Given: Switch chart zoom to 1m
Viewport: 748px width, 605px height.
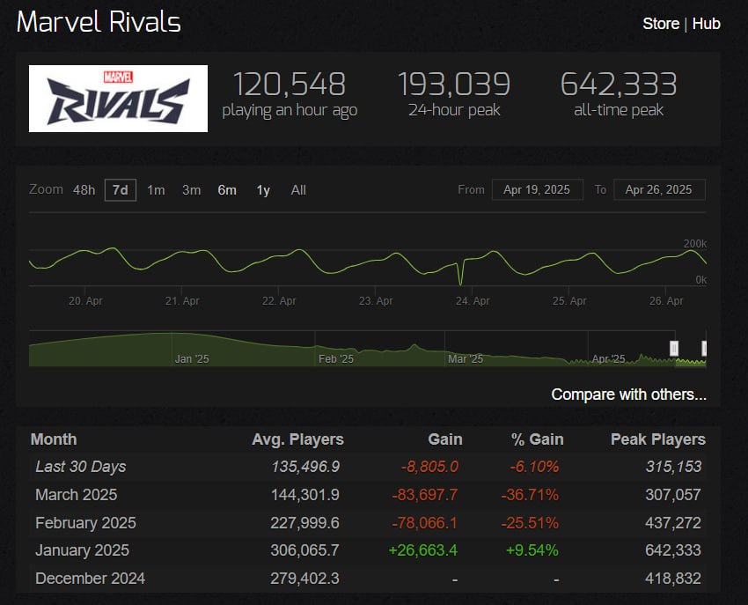Looking at the screenshot, I should (x=156, y=190).
